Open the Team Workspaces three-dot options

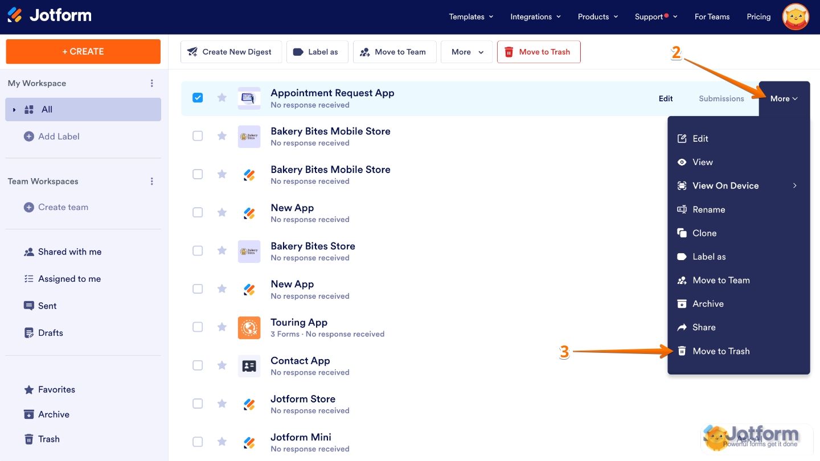151,182
